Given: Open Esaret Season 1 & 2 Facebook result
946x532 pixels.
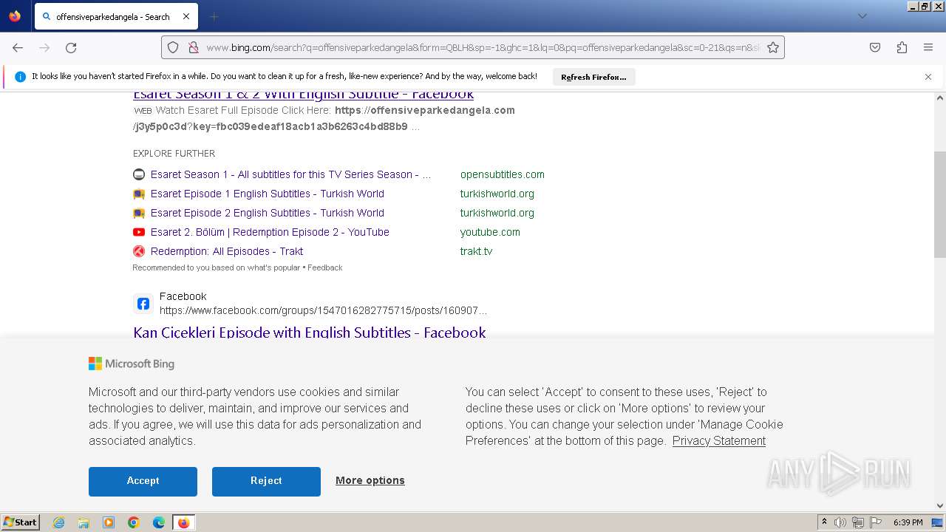Looking at the screenshot, I should click(303, 95).
